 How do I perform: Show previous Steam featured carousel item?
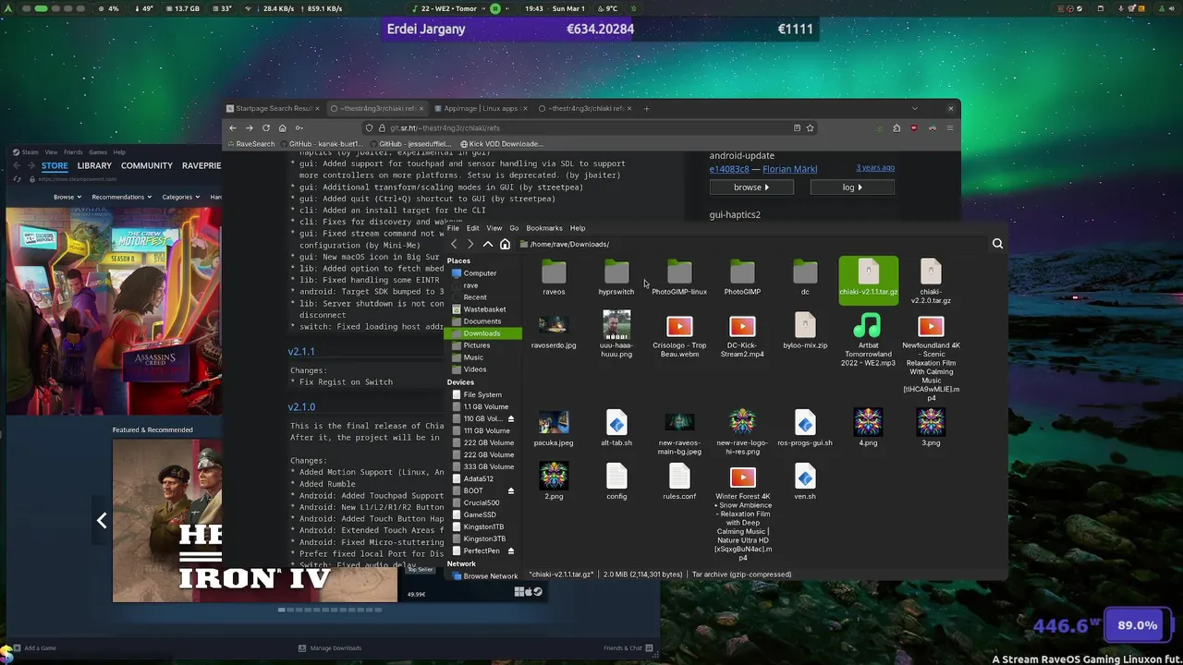click(x=102, y=520)
